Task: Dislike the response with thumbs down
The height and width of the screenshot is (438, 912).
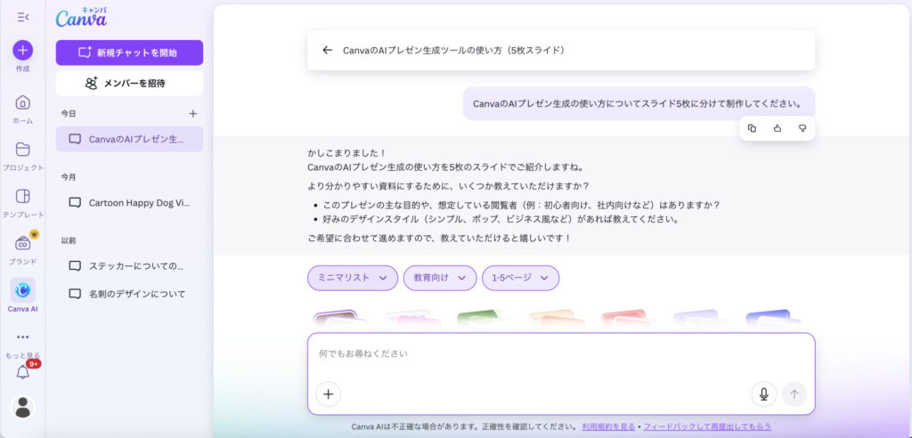Action: point(802,128)
